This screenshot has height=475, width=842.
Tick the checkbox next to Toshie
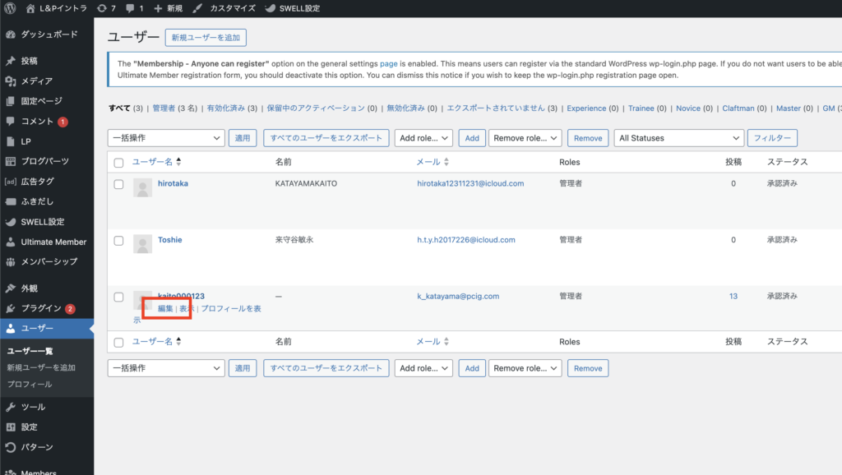[119, 241]
